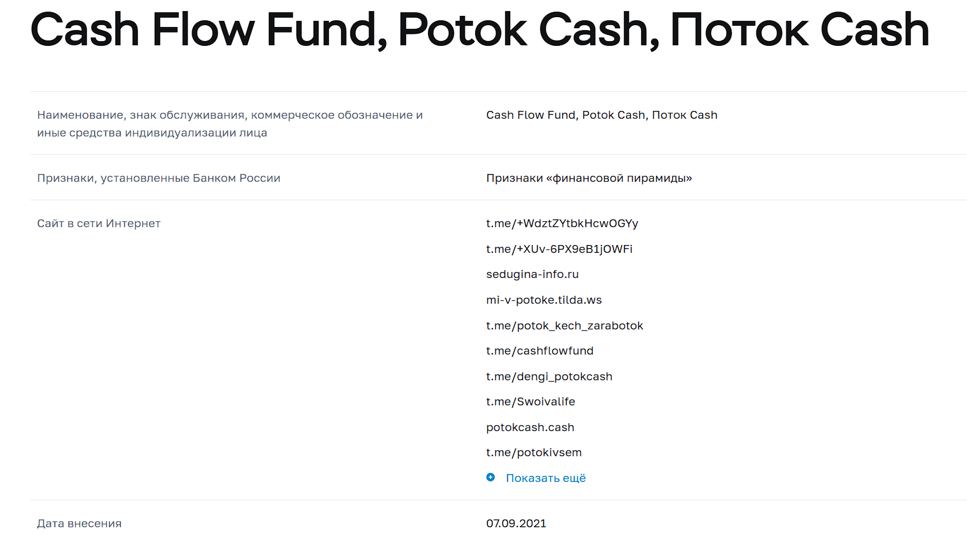Click the t.me/Swoivalife entry

530,402
